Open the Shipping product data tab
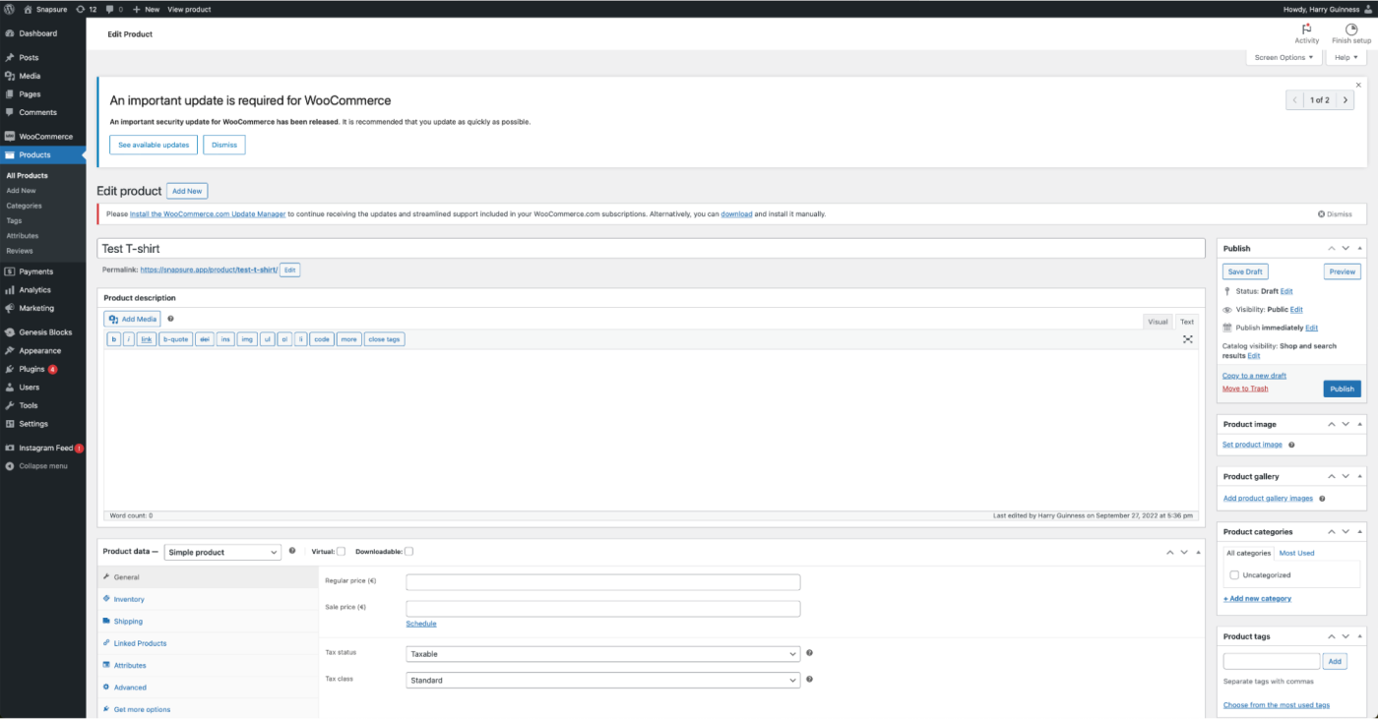1378x719 pixels. [128, 622]
